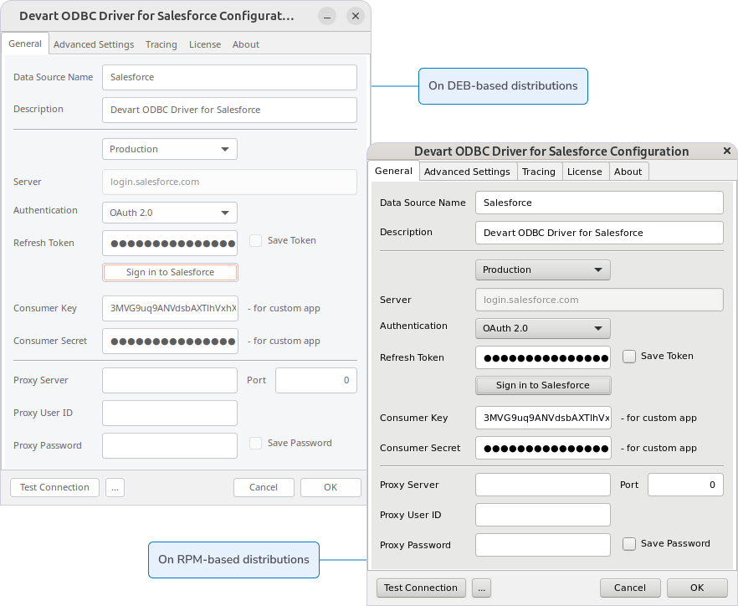Expand OAuth 2.0 dropdown in DEB-based dialog
738x606 pixels.
pos(170,213)
